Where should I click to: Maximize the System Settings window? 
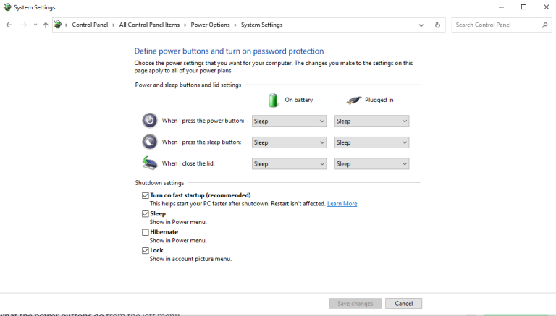tap(523, 7)
